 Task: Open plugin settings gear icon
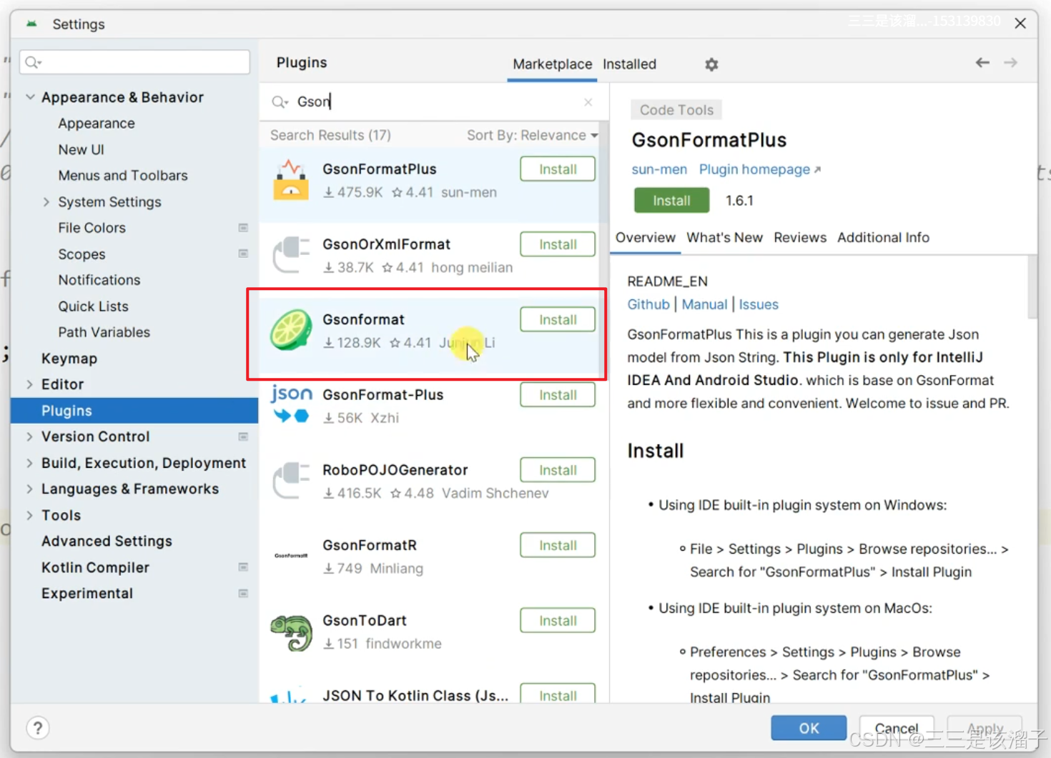[711, 64]
